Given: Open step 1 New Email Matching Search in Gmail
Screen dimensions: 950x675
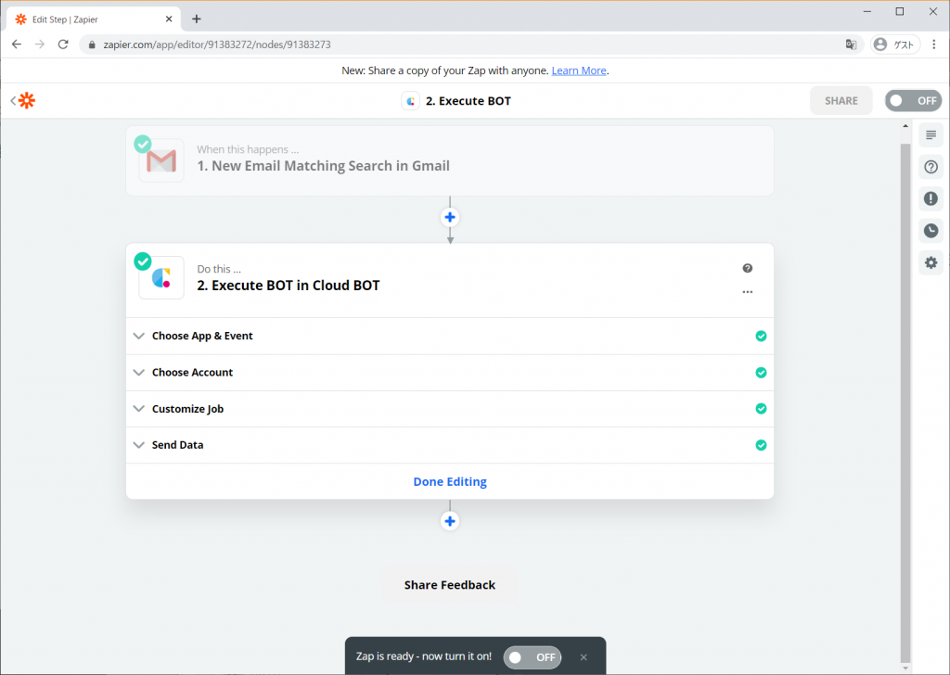Looking at the screenshot, I should click(x=450, y=160).
